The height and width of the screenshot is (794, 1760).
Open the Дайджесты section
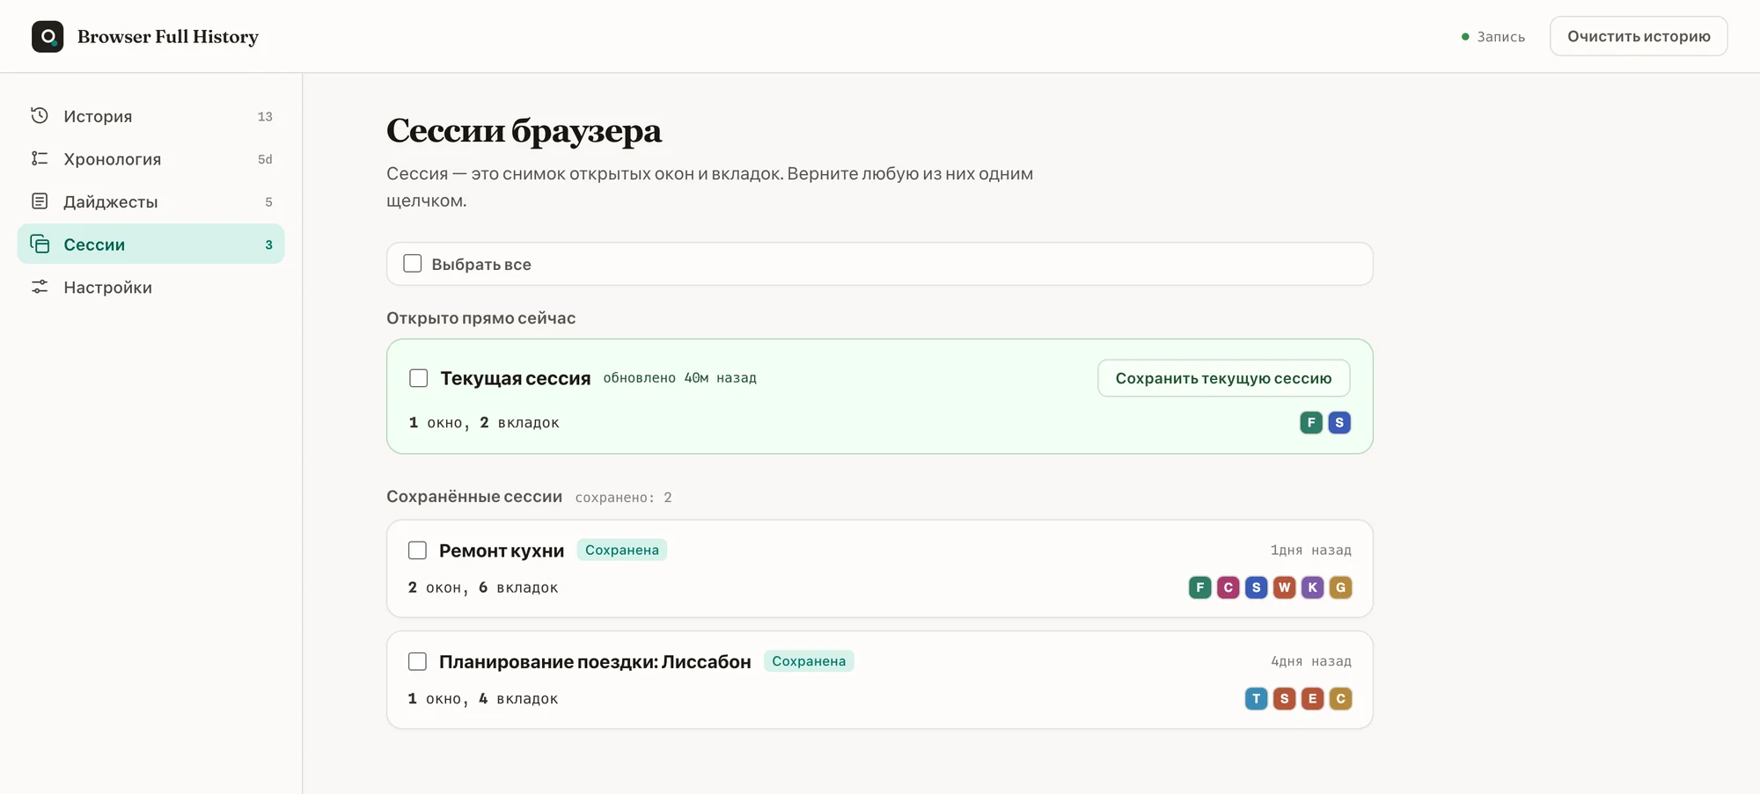pyautogui.click(x=150, y=201)
